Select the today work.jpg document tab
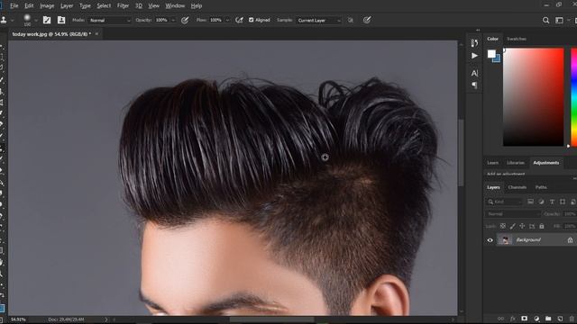Screen dimensions: 577x324 point(51,34)
